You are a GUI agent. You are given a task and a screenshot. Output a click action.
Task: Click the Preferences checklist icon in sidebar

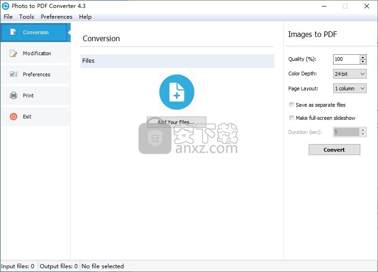pos(14,74)
